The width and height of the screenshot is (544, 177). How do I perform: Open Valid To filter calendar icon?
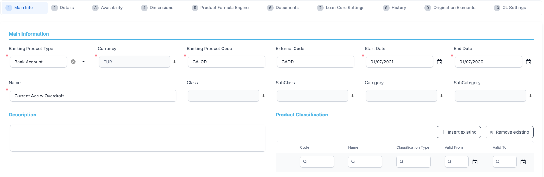click(523, 162)
